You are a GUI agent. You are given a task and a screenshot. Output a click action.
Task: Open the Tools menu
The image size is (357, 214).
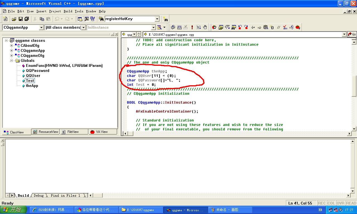(x=79, y=11)
